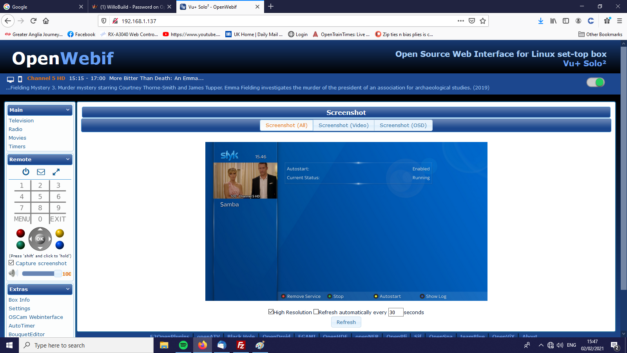
Task: Click the yellow remote colour button
Action: click(60, 233)
